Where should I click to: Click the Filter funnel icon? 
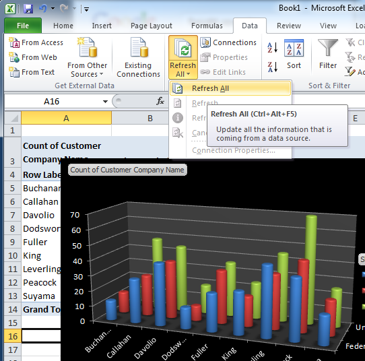coord(328,47)
